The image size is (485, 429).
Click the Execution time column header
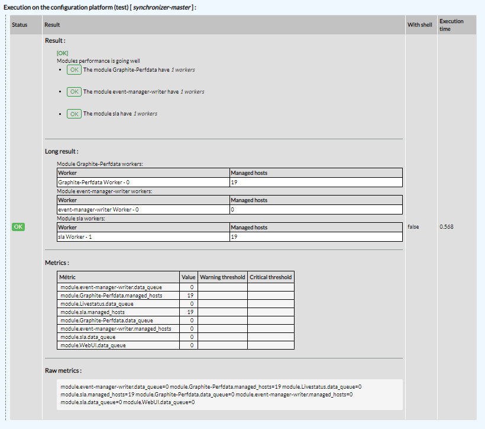(451, 25)
